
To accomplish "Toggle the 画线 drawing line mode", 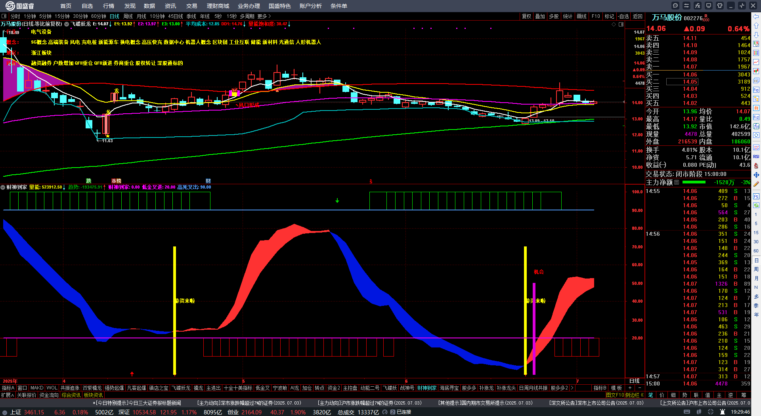I will coord(582,16).
